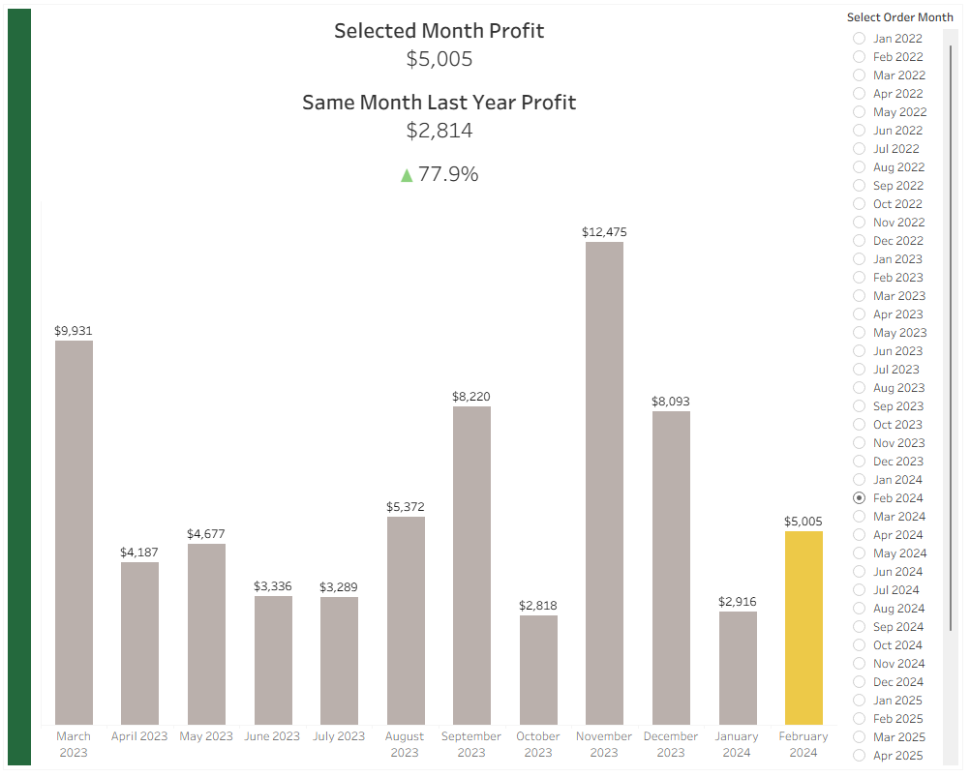Select the August 2023 bar
The height and width of the screenshot is (777, 970).
click(406, 620)
